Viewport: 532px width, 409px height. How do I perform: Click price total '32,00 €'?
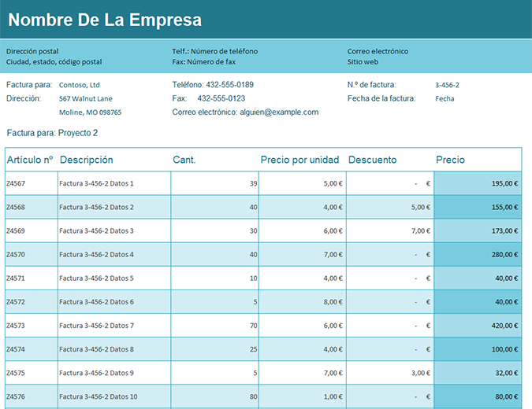[x=507, y=373]
